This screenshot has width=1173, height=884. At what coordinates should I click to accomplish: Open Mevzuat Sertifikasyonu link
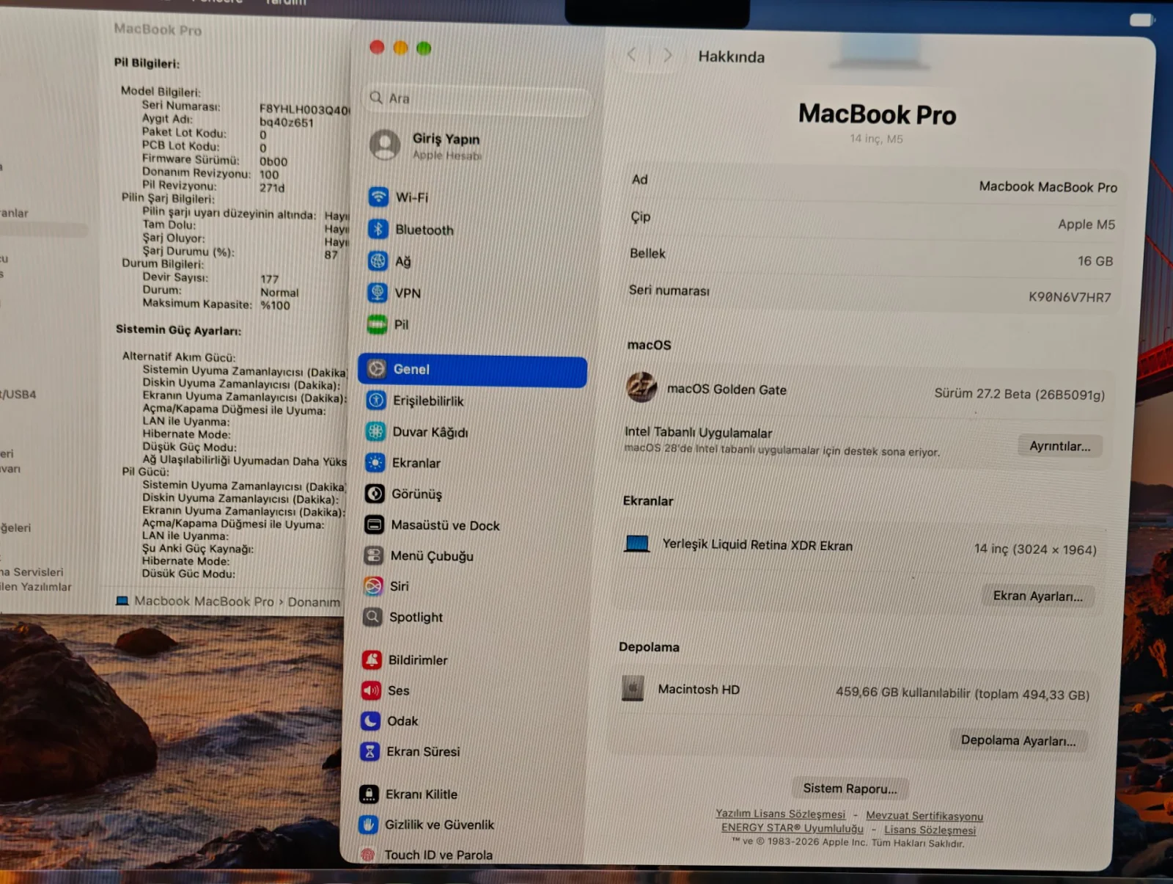click(924, 816)
